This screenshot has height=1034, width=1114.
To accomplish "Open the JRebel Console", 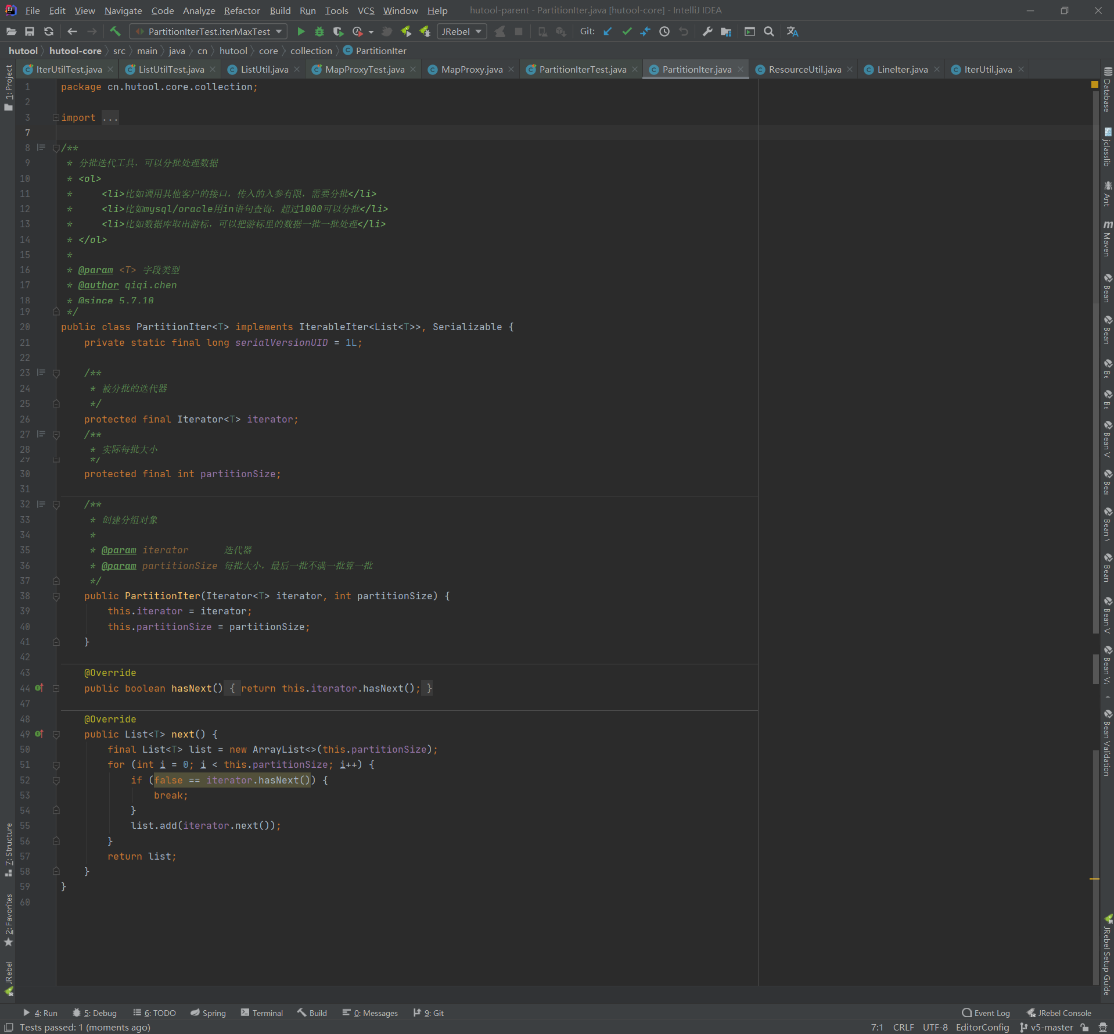I will [1059, 1012].
